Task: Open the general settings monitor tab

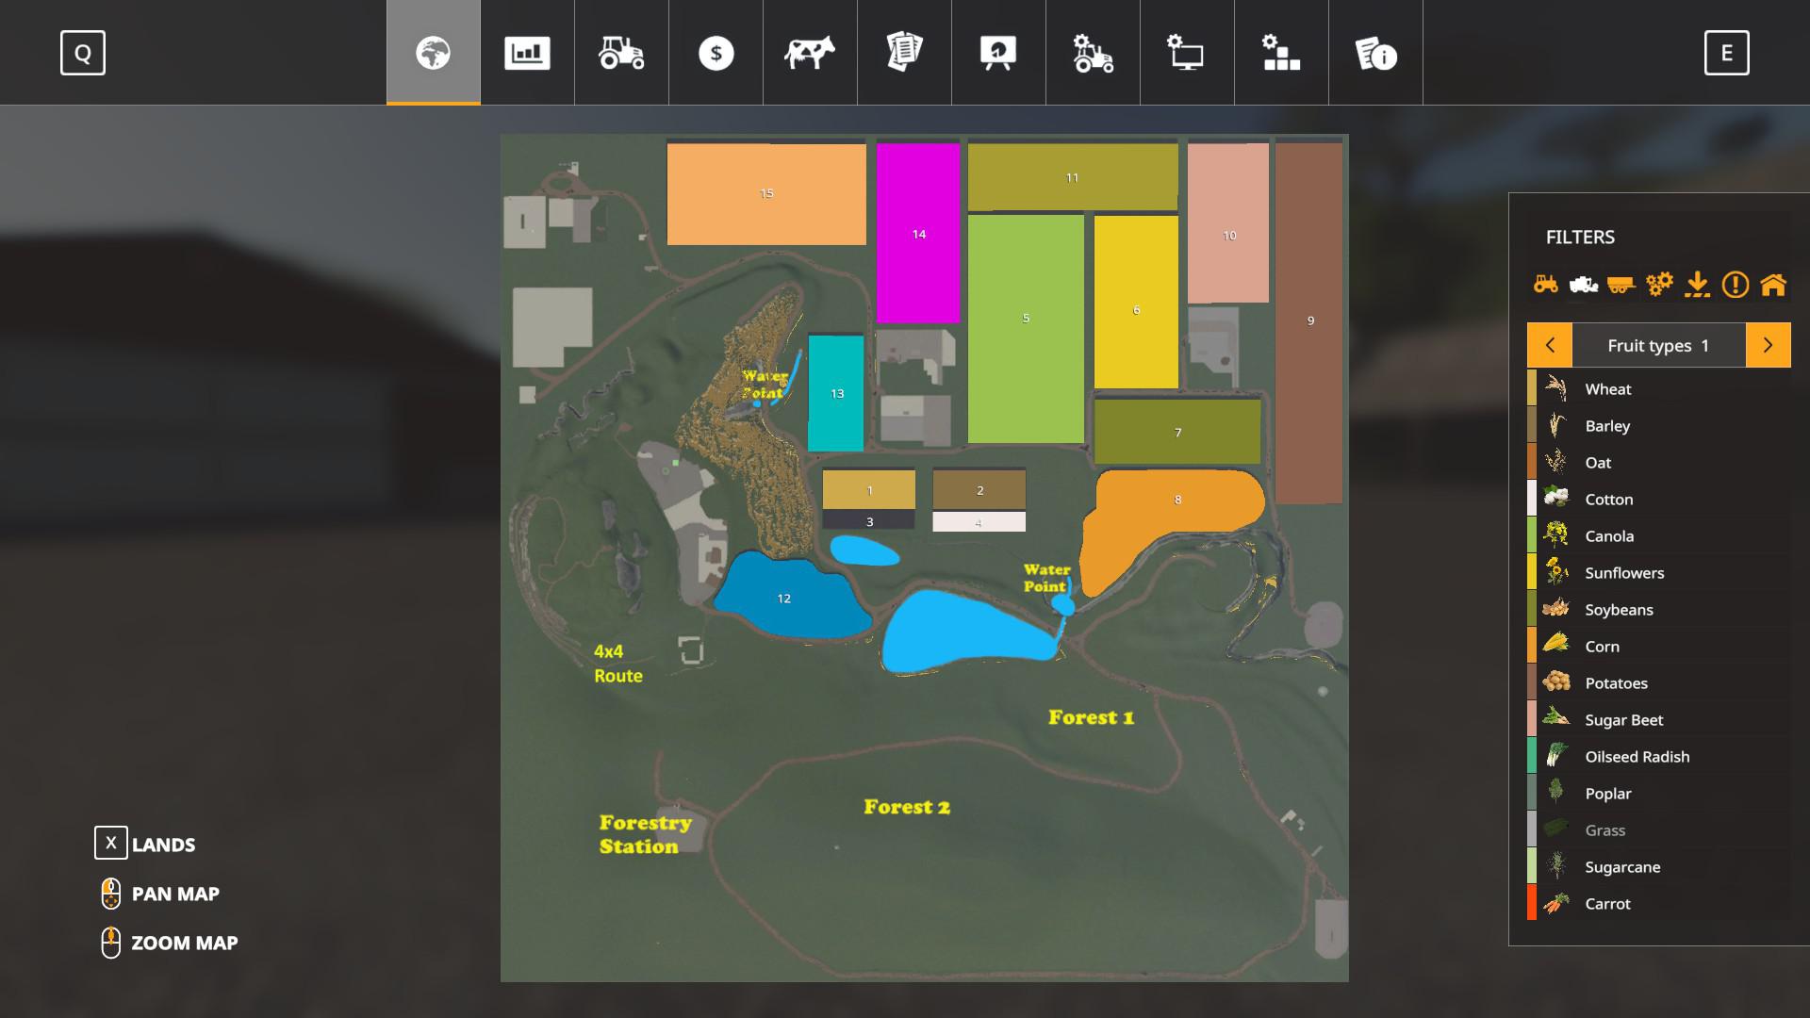Action: [1187, 53]
